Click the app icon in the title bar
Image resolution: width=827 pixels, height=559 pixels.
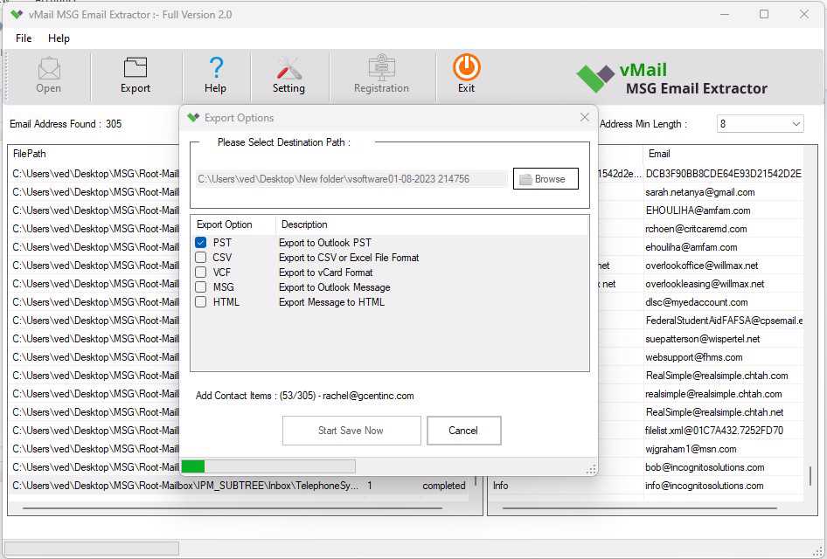click(x=17, y=14)
